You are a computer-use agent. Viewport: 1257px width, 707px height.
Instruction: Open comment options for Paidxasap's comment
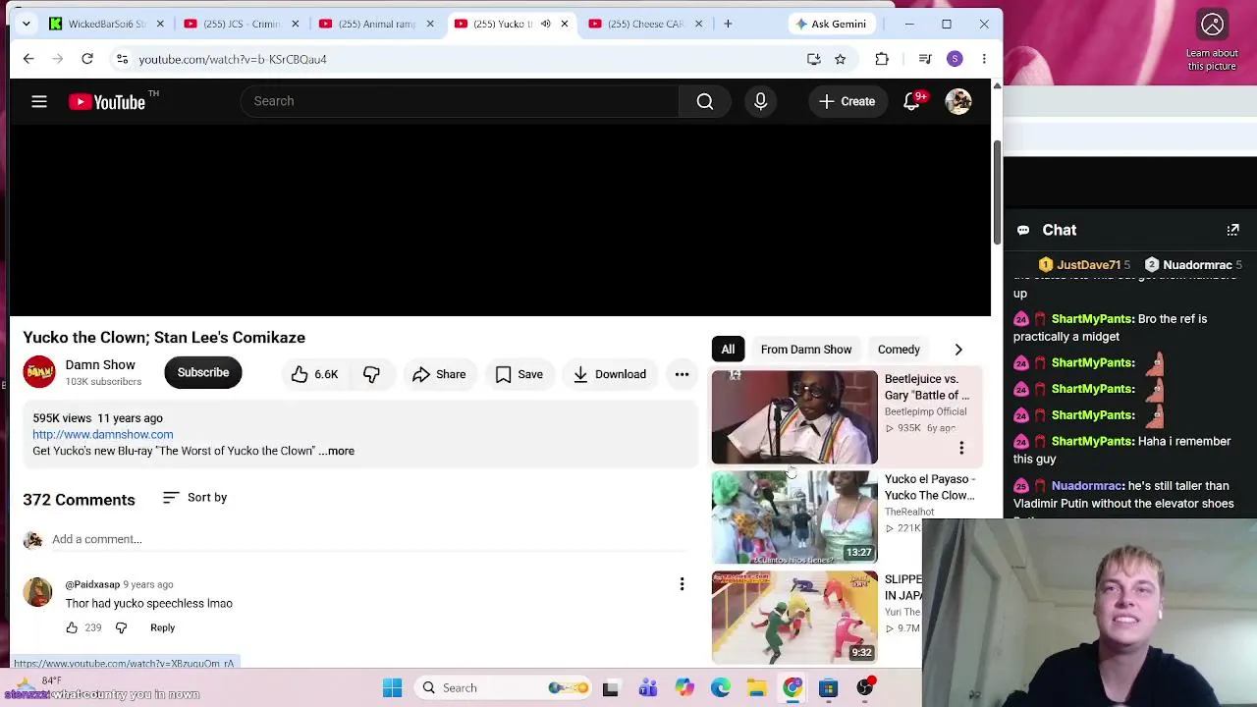682,584
